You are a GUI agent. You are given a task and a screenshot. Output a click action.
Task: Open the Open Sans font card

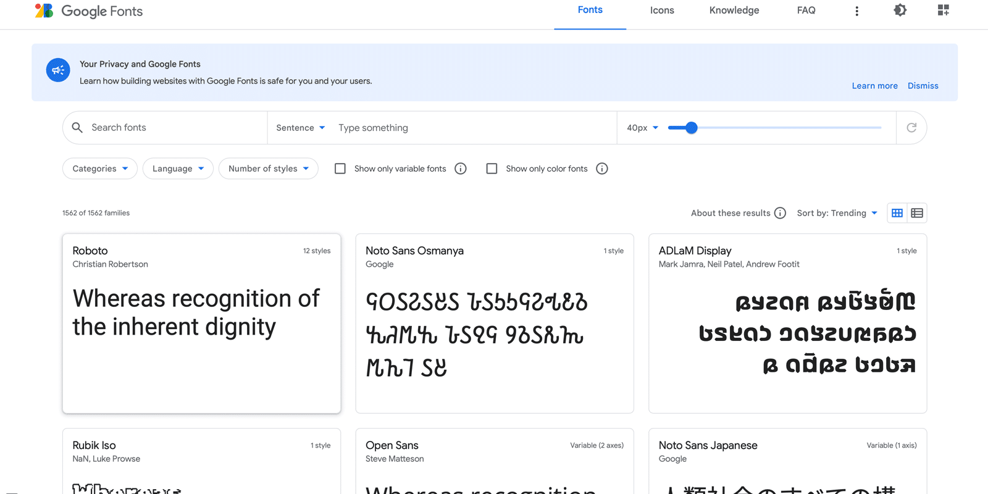[495, 461]
